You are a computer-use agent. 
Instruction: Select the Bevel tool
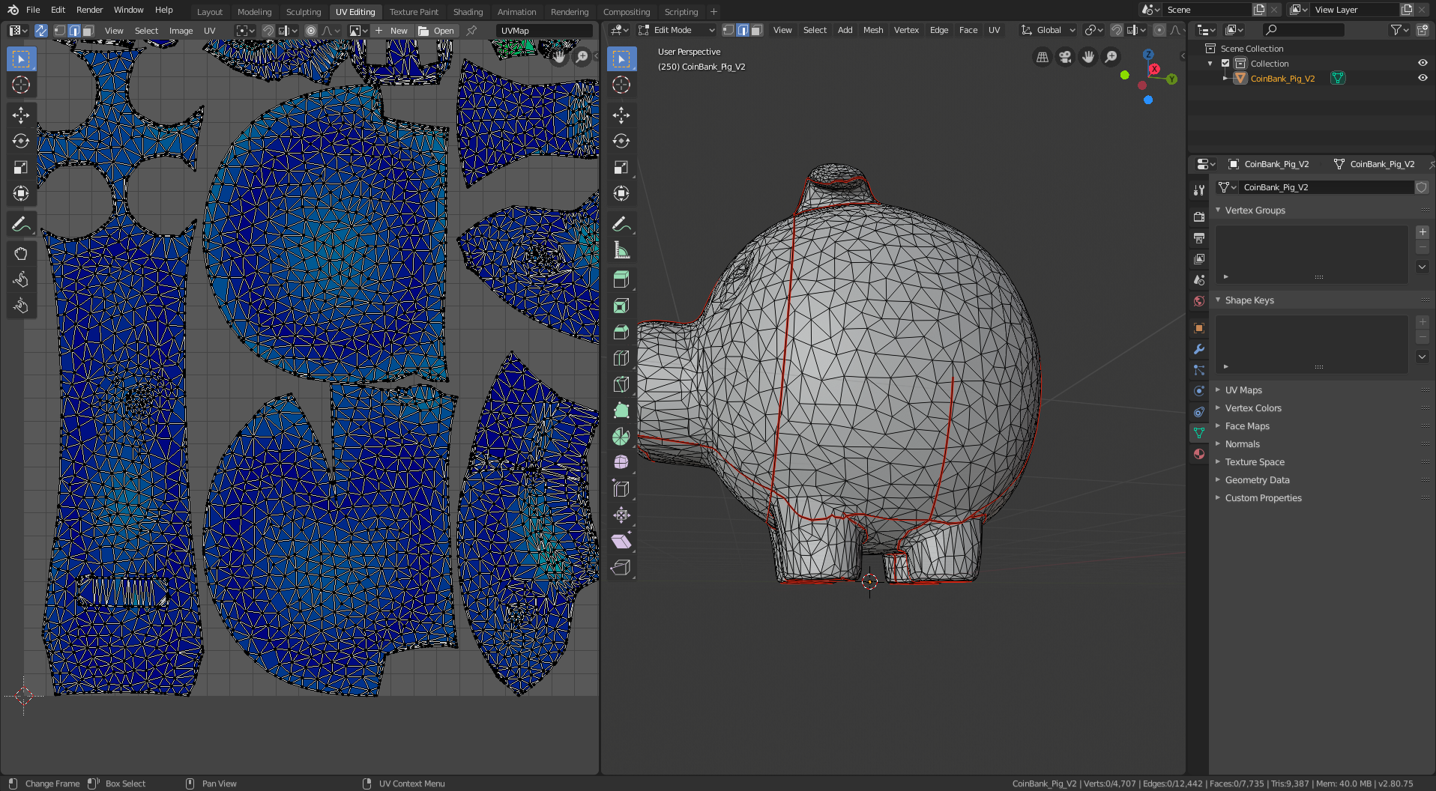click(x=621, y=332)
